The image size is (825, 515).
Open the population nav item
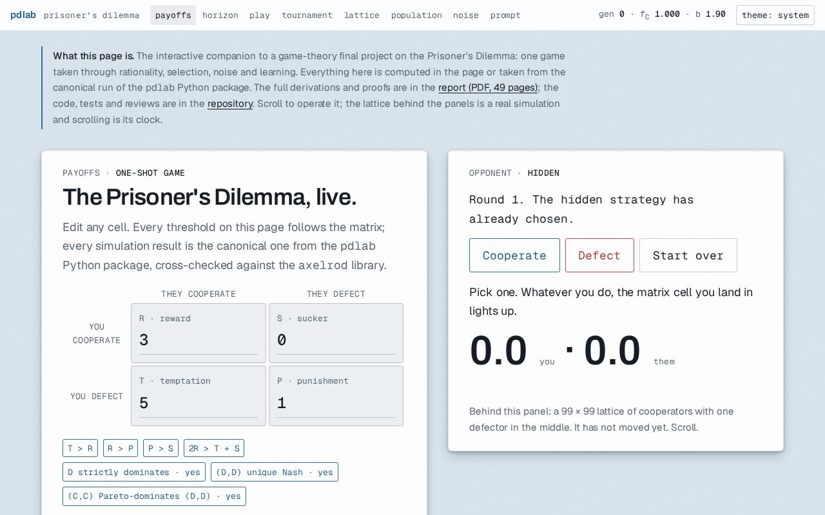[416, 15]
